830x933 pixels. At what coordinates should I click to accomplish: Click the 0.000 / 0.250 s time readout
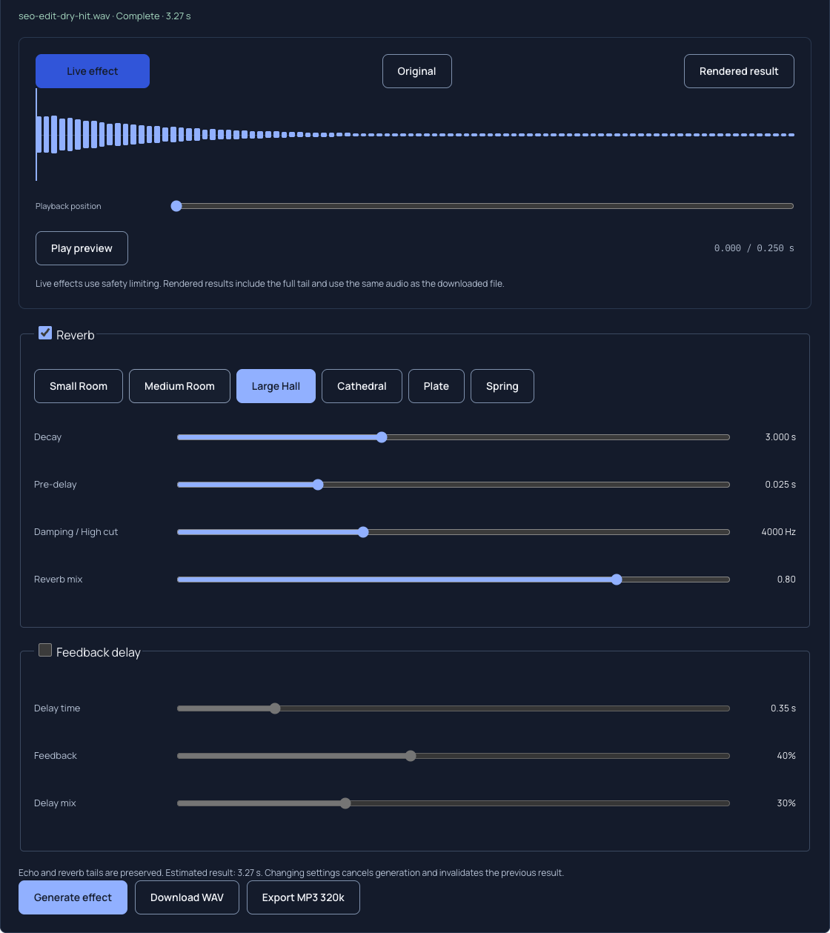tap(754, 248)
